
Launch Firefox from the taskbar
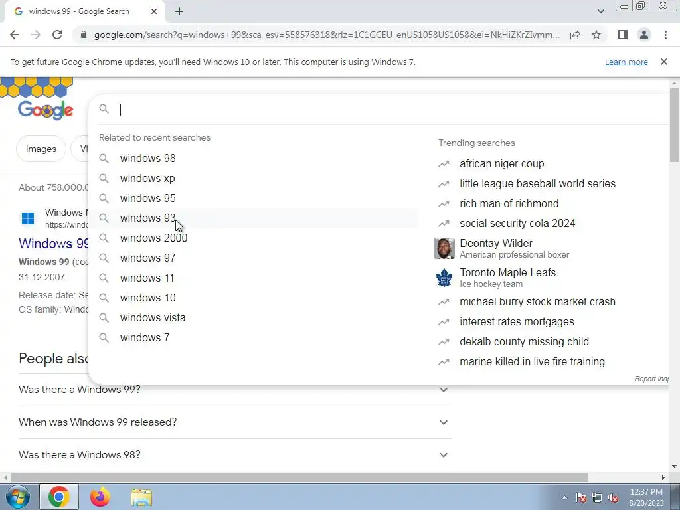point(100,497)
